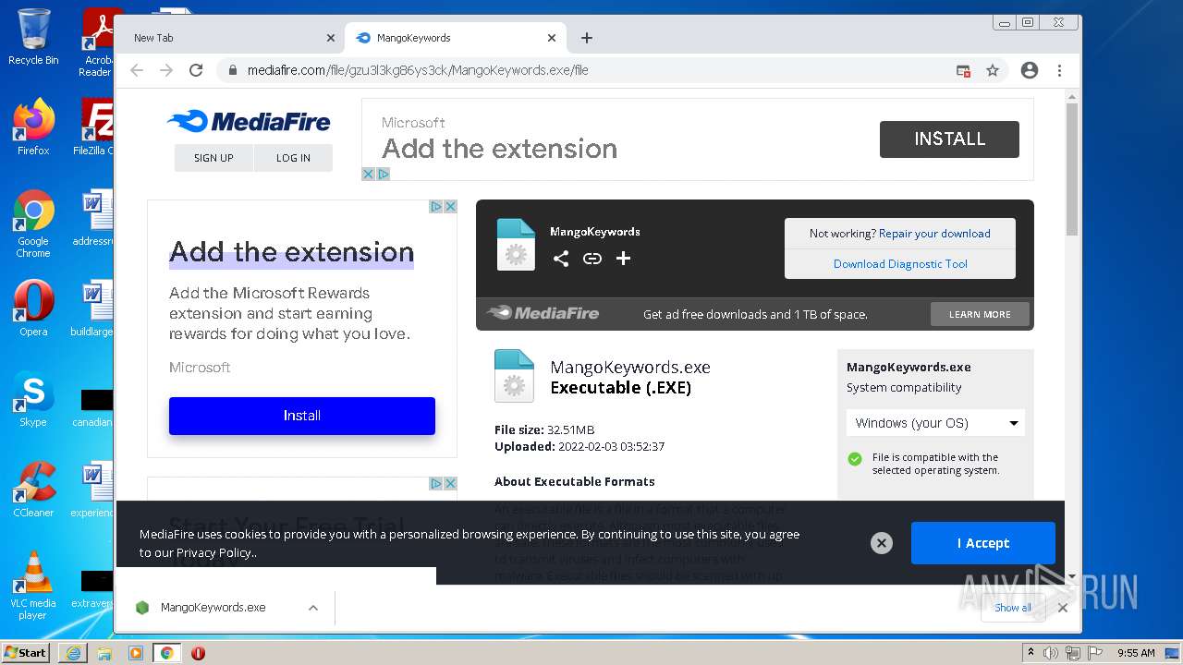This screenshot has width=1183, height=665.
Task: Copy link to MangoKeywords file
Action: 592,259
